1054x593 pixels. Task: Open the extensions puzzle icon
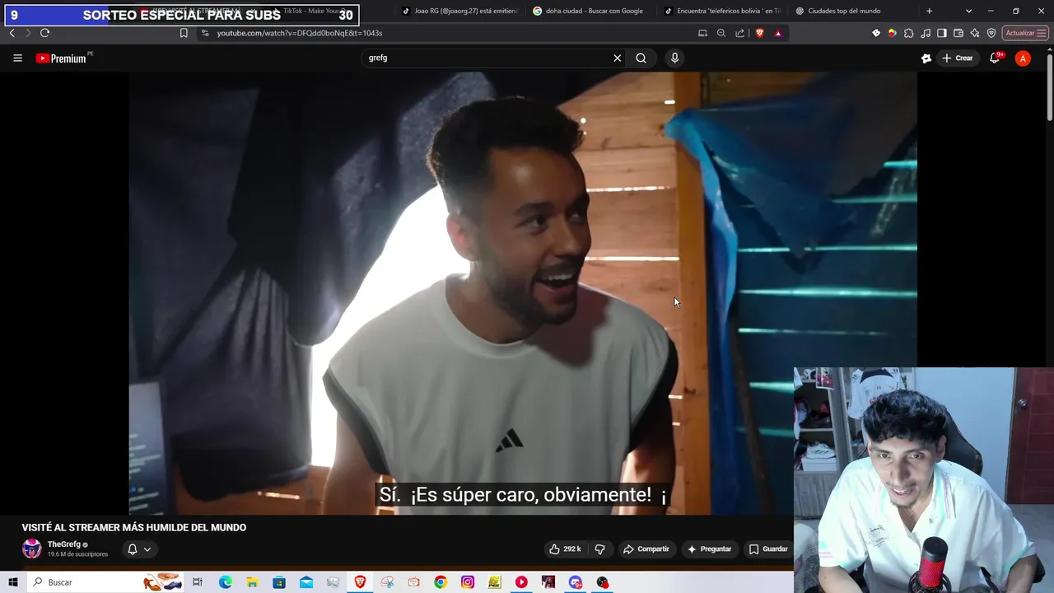click(x=909, y=33)
